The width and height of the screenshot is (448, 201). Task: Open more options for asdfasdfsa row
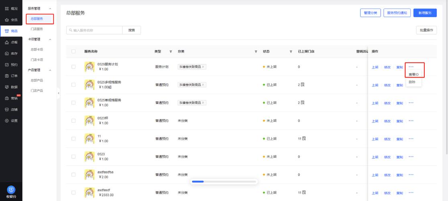pyautogui.click(x=411, y=174)
